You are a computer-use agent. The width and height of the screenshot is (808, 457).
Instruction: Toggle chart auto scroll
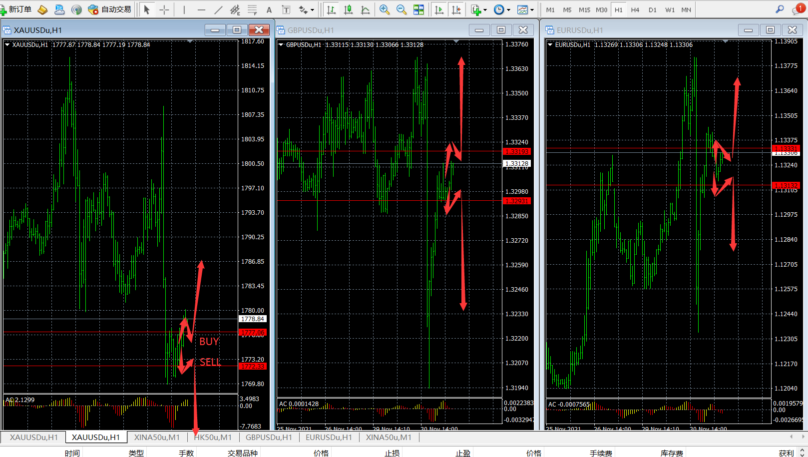pyautogui.click(x=439, y=9)
